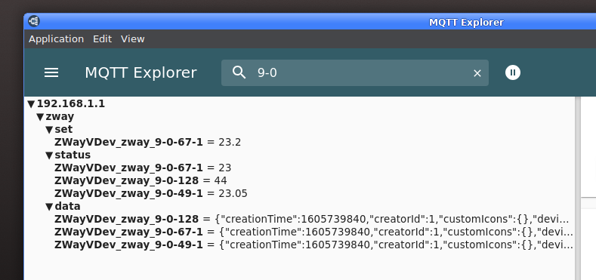Select status topic 9-0-67-1 valued 23
This screenshot has height=280, width=596.
click(143, 168)
